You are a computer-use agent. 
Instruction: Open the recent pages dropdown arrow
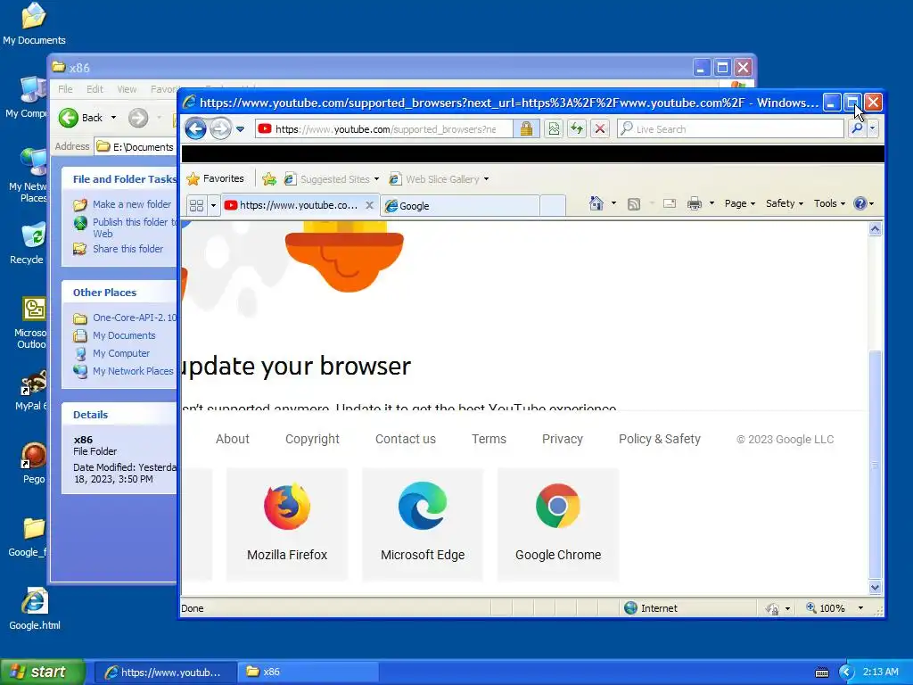click(240, 128)
